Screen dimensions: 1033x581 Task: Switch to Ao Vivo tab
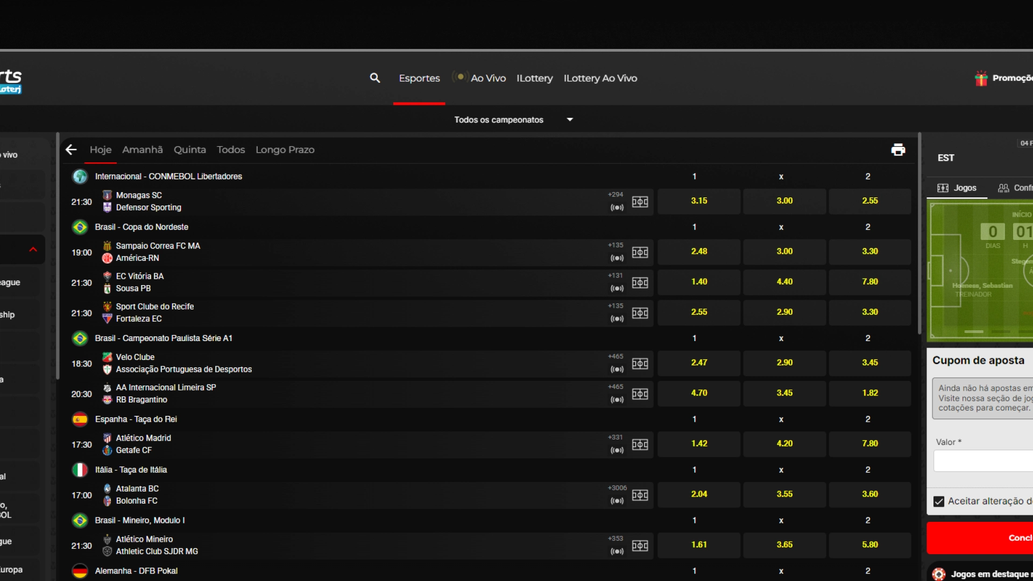click(x=488, y=78)
